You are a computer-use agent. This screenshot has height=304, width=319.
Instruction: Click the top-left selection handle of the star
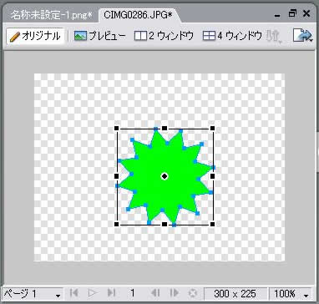pos(117,128)
